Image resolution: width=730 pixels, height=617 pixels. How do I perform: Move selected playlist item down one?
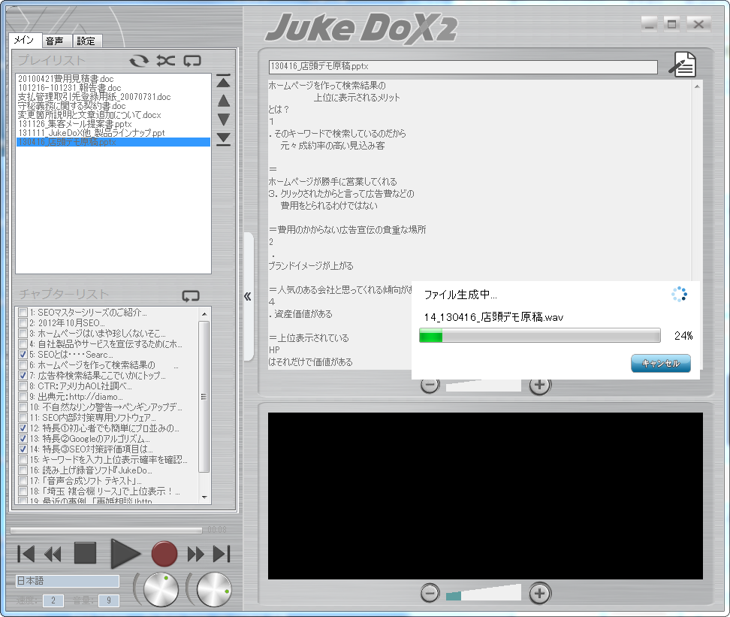point(224,119)
